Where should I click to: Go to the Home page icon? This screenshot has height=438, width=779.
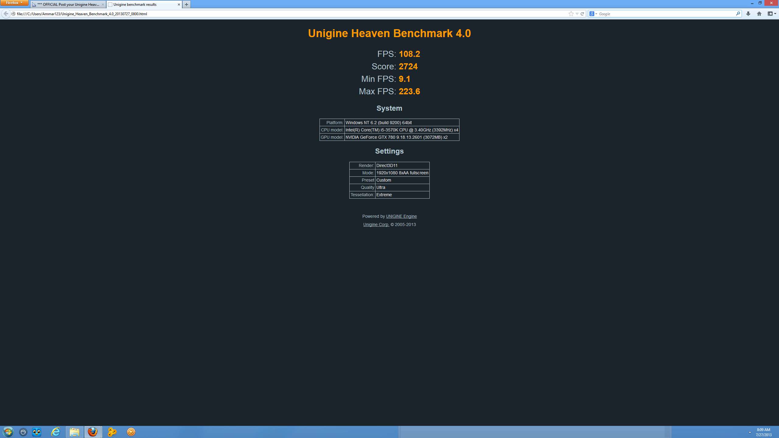point(759,14)
